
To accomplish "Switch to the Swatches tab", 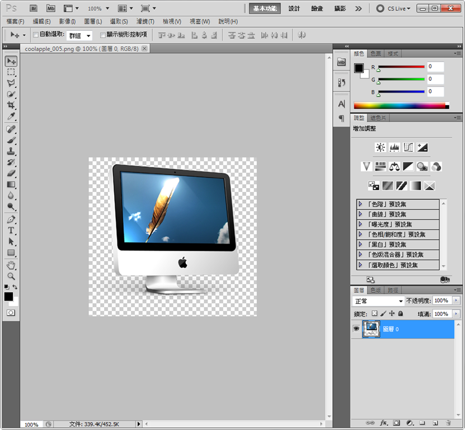I will click(x=375, y=53).
